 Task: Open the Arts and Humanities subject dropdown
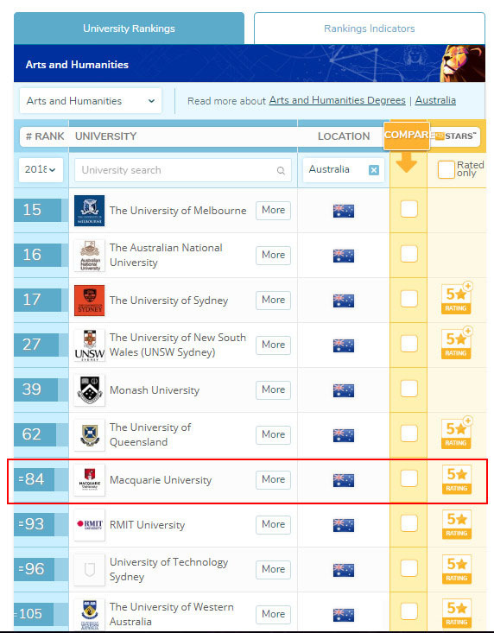(x=91, y=101)
